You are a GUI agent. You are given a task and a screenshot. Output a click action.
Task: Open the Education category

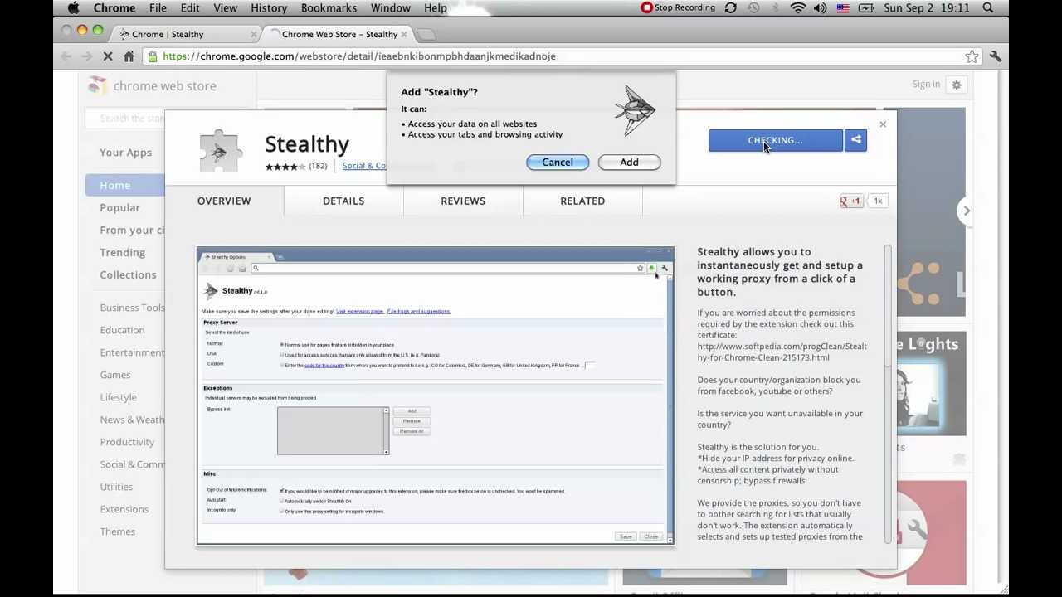[x=122, y=330]
